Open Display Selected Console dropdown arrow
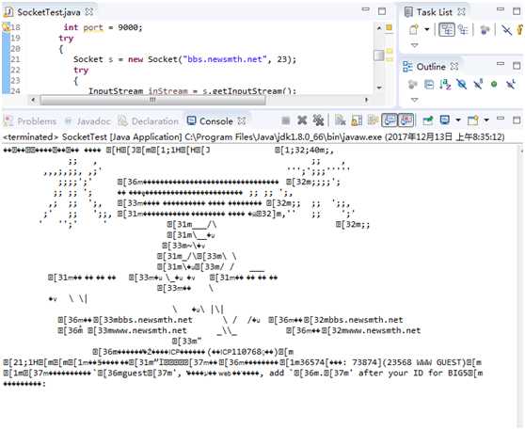The image size is (525, 430). [x=458, y=119]
